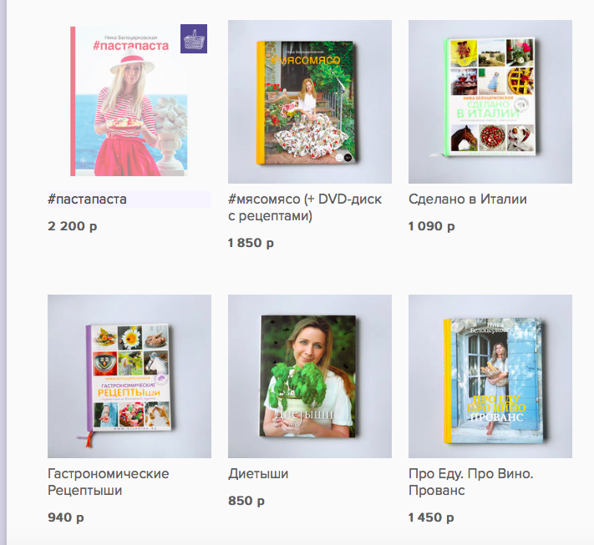Open the Сделано в Италии book cover
Screen dimensions: 594x545
click(490, 102)
